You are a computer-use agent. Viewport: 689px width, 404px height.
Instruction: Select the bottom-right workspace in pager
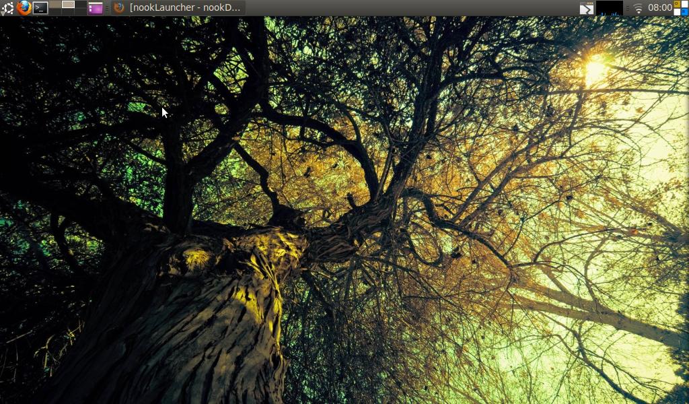pyautogui.click(x=80, y=11)
